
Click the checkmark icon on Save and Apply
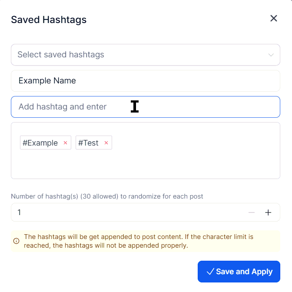point(210,272)
